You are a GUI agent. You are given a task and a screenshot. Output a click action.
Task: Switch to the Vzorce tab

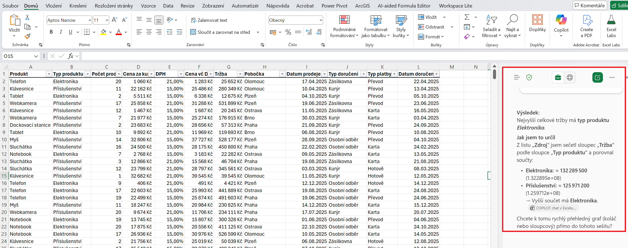coord(148,6)
